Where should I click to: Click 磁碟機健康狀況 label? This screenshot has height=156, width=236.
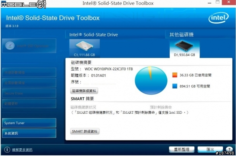click(83, 107)
